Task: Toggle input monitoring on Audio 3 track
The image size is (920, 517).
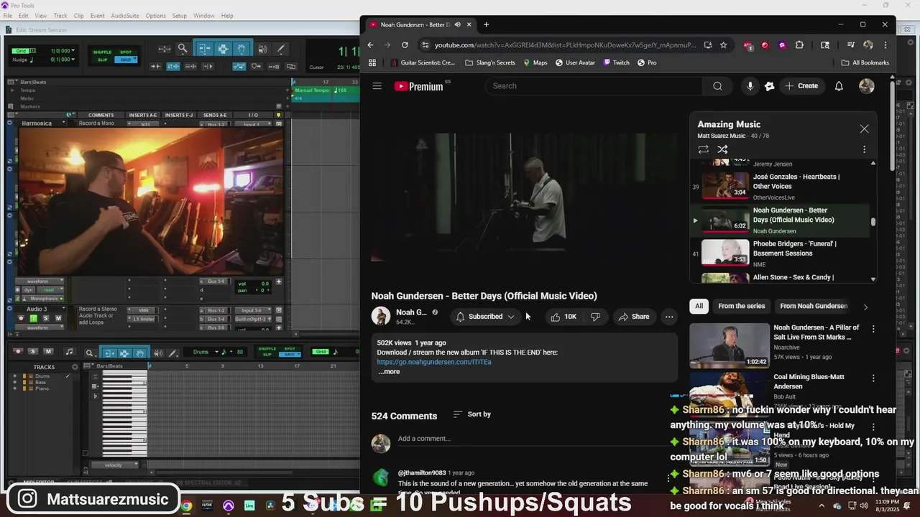Action: click(33, 318)
